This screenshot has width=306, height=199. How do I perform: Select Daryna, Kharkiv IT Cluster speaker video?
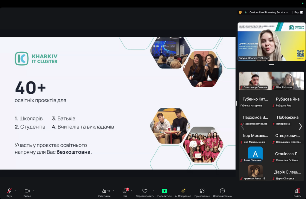(x=271, y=41)
